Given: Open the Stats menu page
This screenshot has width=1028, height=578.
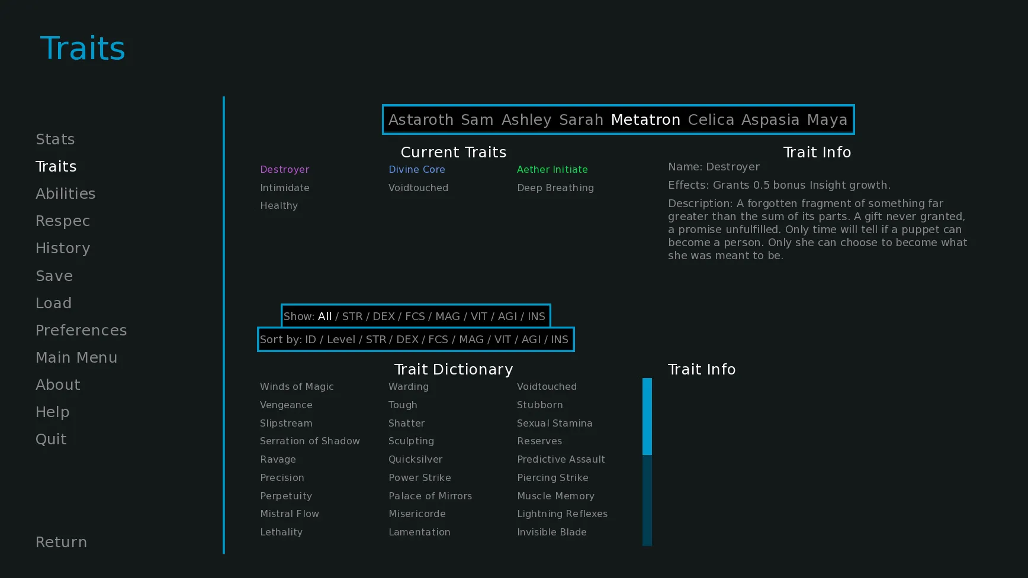Looking at the screenshot, I should [x=55, y=139].
